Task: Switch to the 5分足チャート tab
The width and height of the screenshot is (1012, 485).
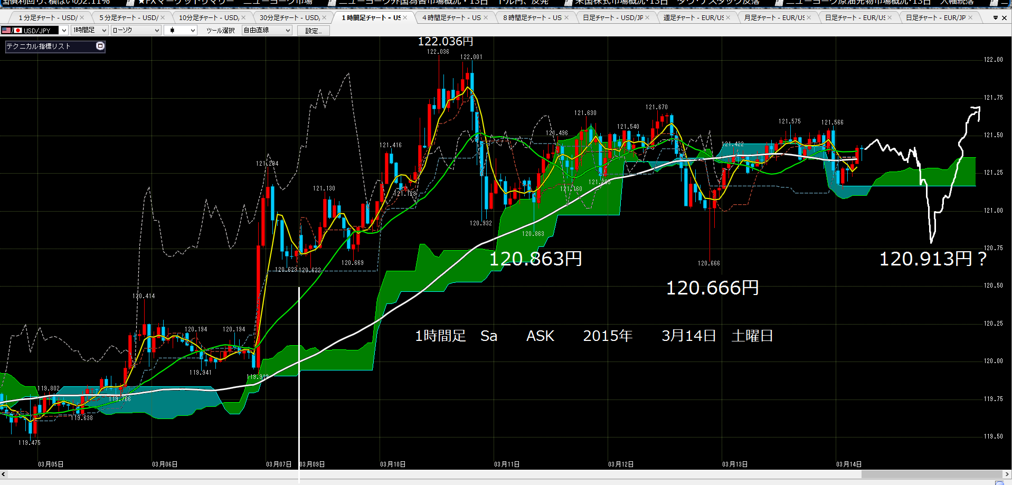Action: pyautogui.click(x=128, y=17)
